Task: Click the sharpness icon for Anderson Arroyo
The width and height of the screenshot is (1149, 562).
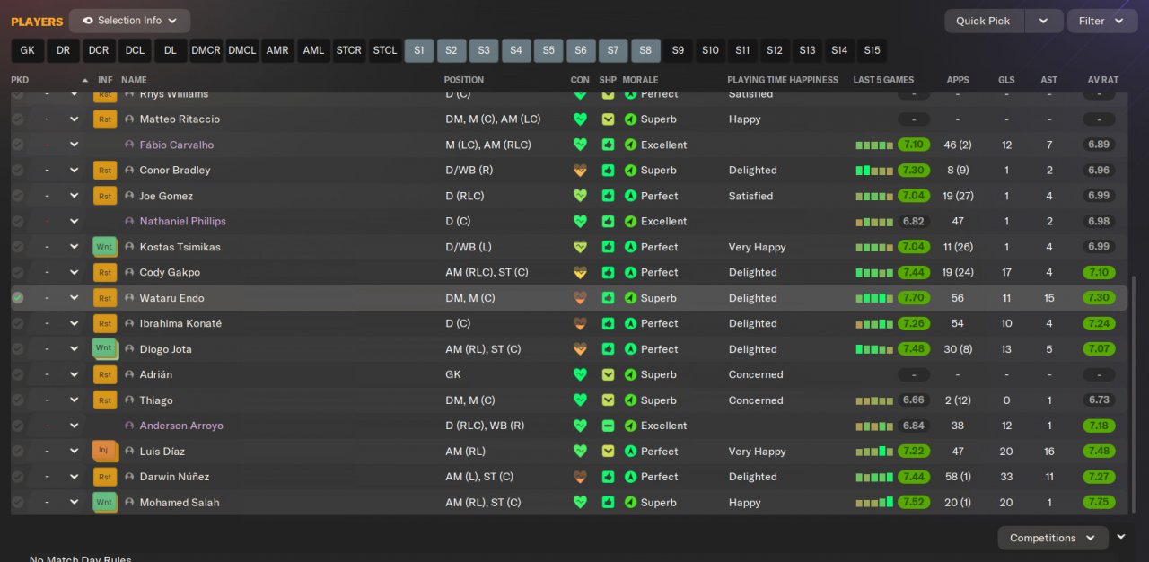Action: pos(608,426)
